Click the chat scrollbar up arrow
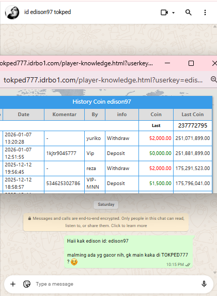This screenshot has height=296, width=217. click(x=215, y=26)
